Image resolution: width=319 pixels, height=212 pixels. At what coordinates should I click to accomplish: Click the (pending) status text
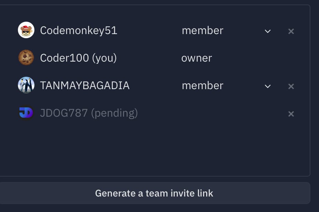coord(115,113)
